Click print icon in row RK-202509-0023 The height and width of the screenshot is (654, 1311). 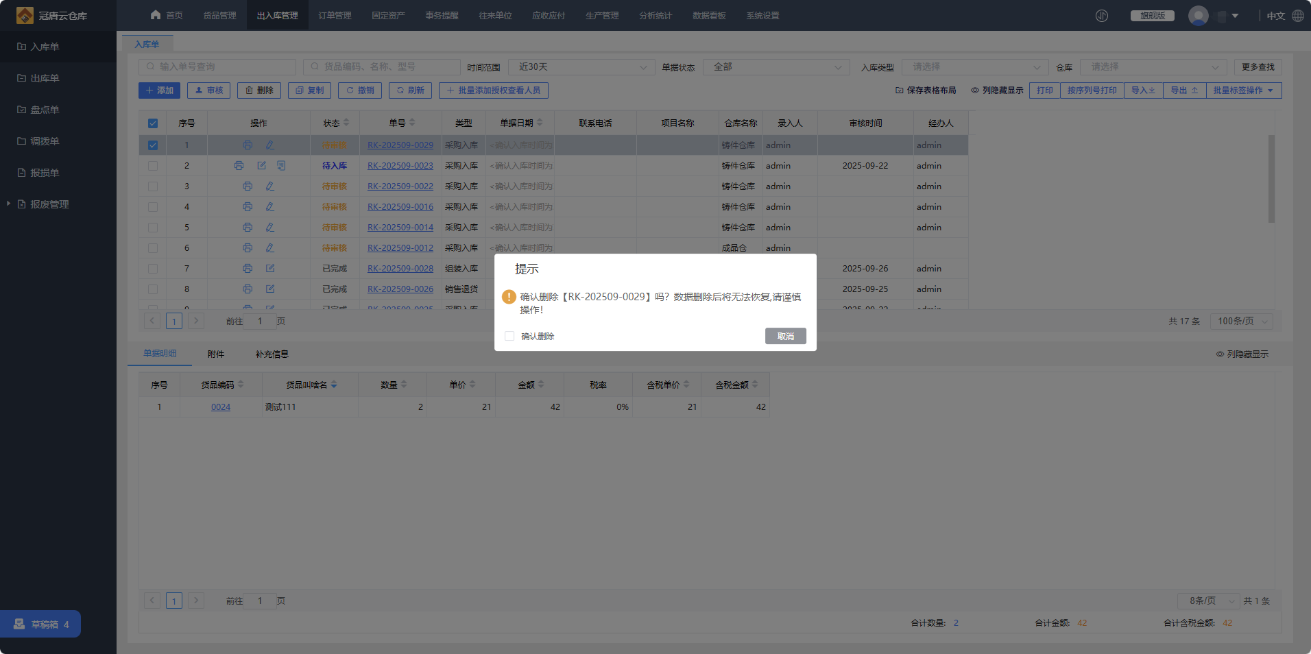click(239, 166)
